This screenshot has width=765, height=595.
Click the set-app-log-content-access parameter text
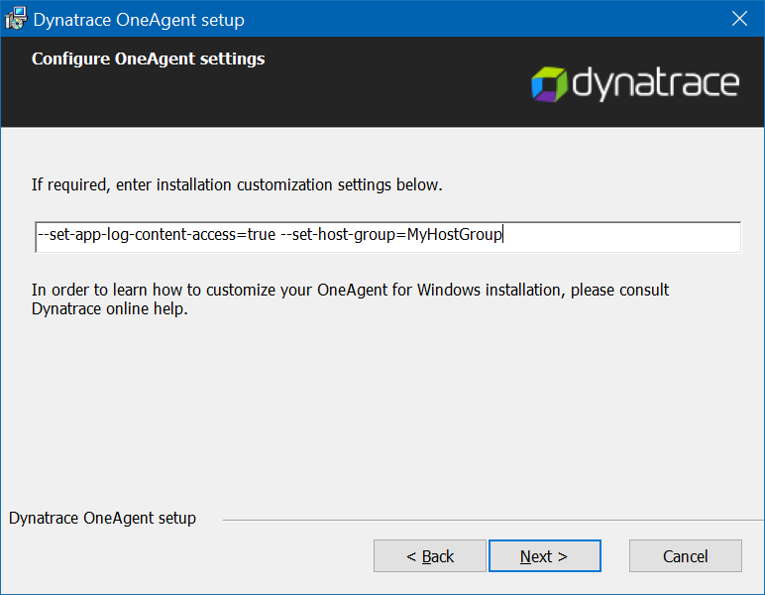point(157,235)
